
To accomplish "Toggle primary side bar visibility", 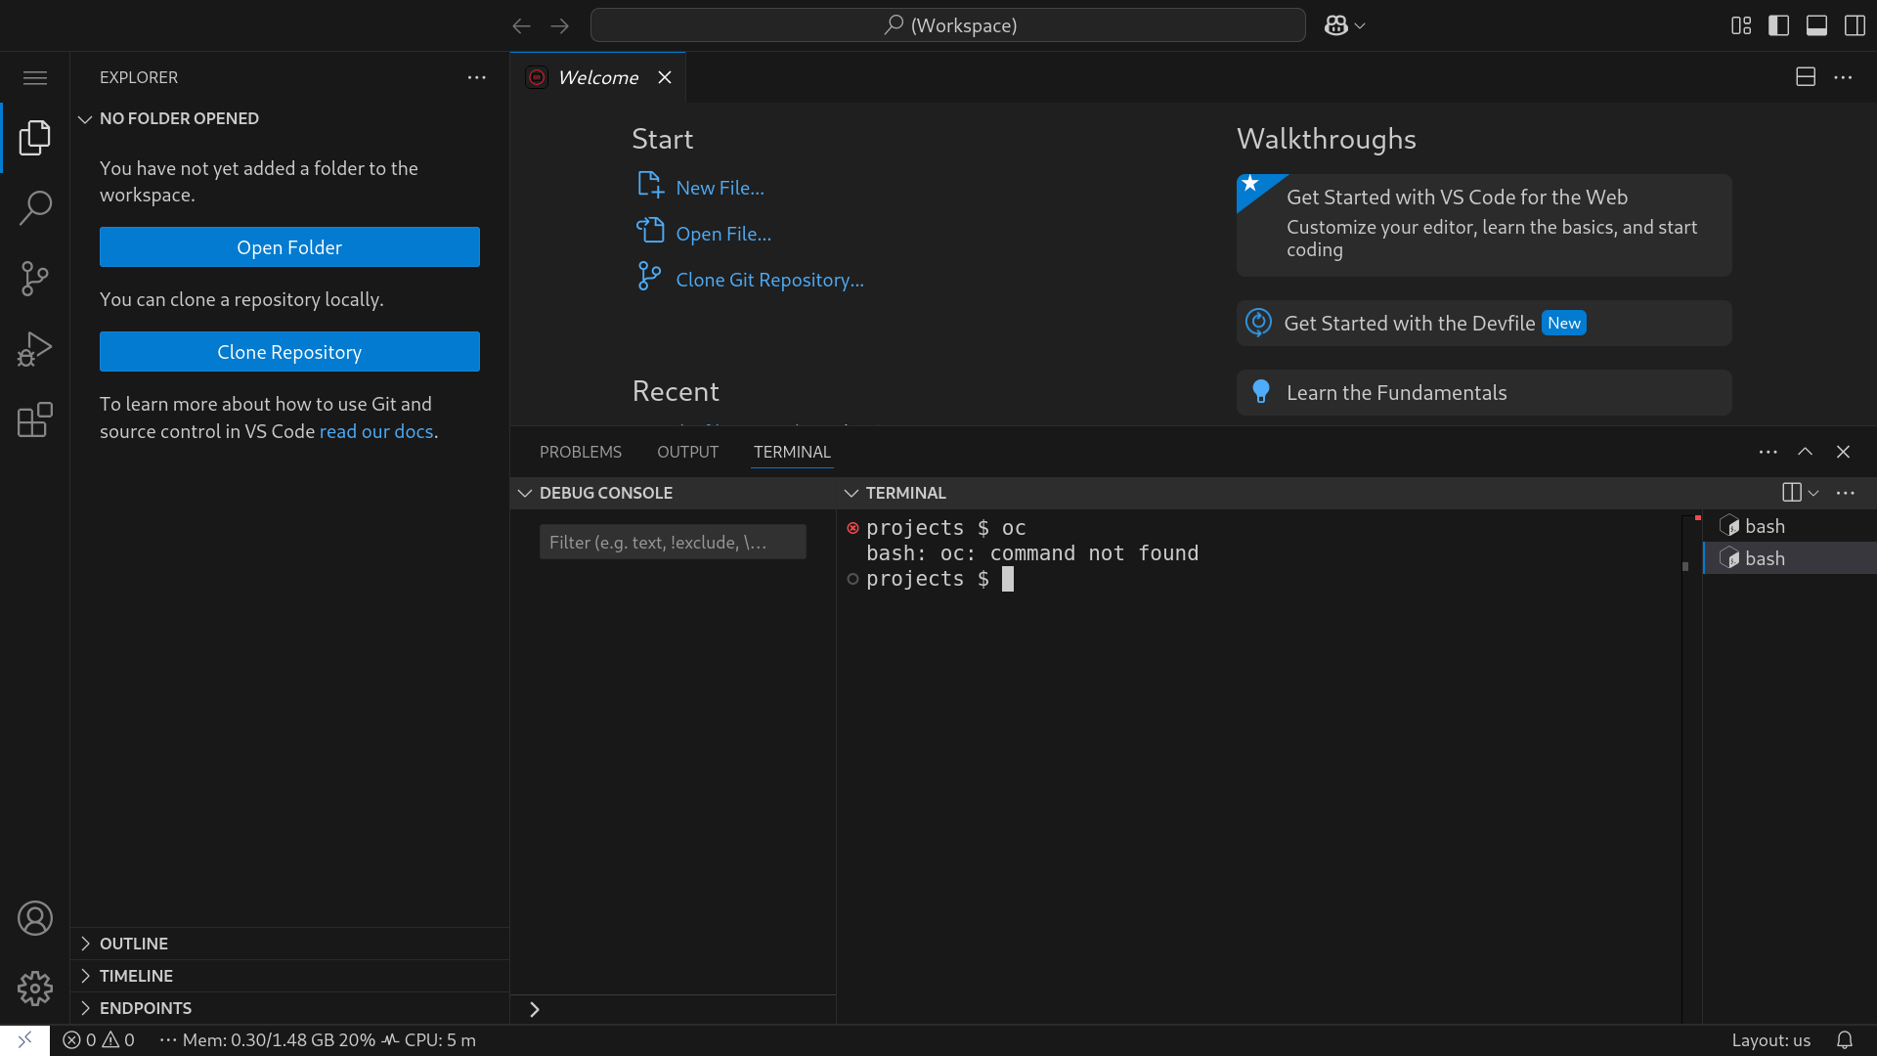I will tap(1779, 25).
